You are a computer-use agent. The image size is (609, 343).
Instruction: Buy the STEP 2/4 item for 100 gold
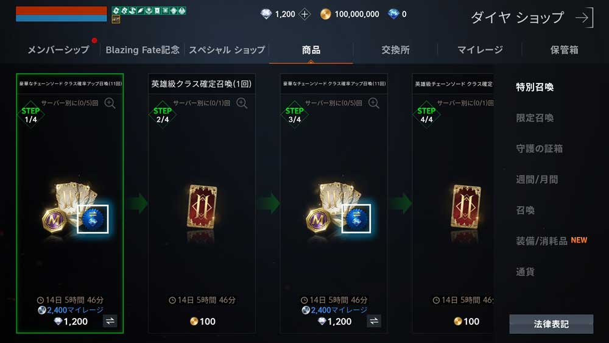click(x=202, y=321)
